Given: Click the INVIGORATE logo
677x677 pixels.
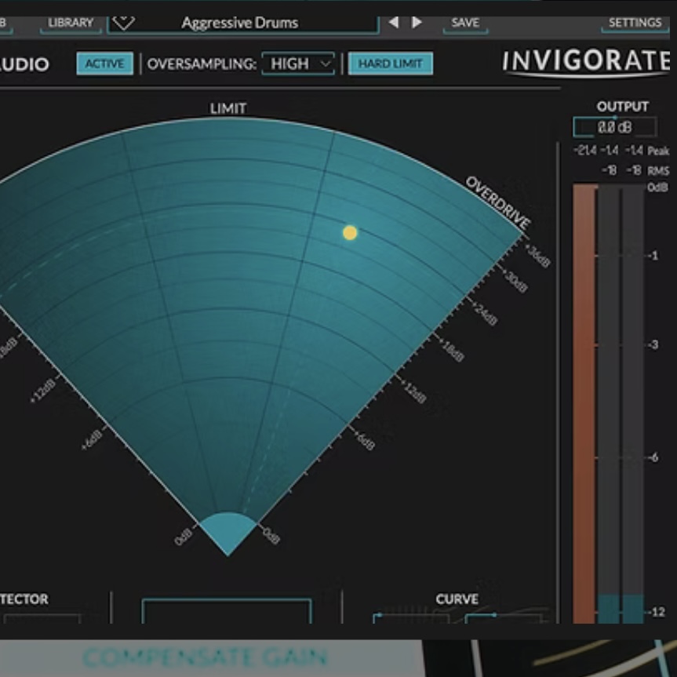Looking at the screenshot, I should click(x=586, y=62).
